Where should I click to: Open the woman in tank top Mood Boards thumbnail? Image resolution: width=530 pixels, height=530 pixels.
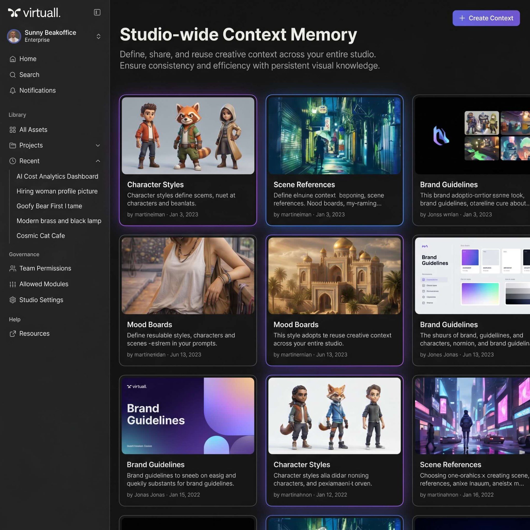[x=188, y=276]
